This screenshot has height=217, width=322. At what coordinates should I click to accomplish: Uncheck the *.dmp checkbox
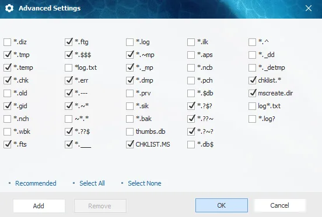tap(129, 80)
